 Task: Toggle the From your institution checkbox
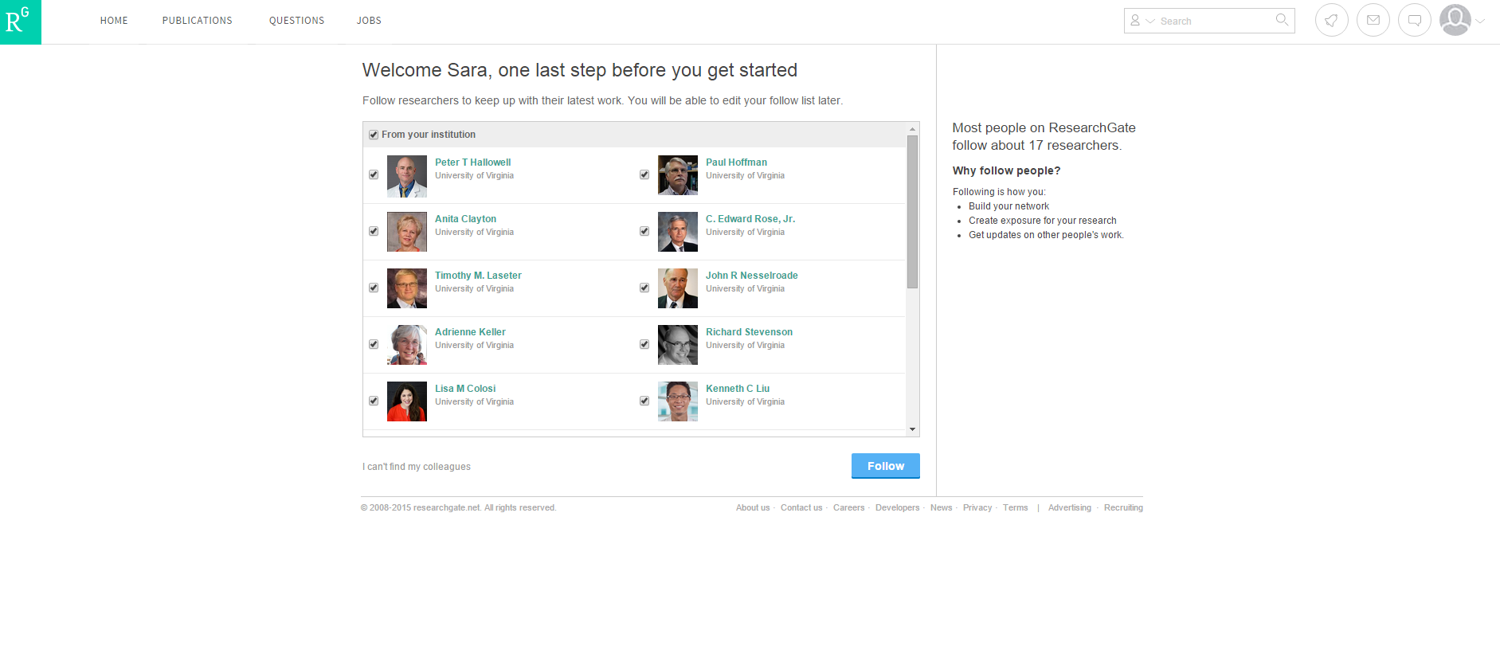click(x=374, y=135)
